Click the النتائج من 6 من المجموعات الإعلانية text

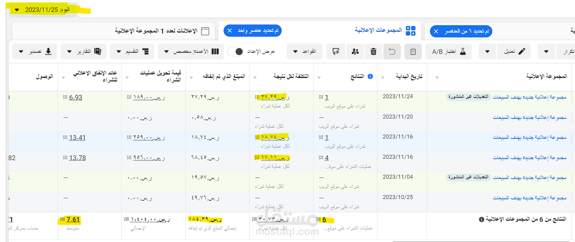tap(526, 219)
